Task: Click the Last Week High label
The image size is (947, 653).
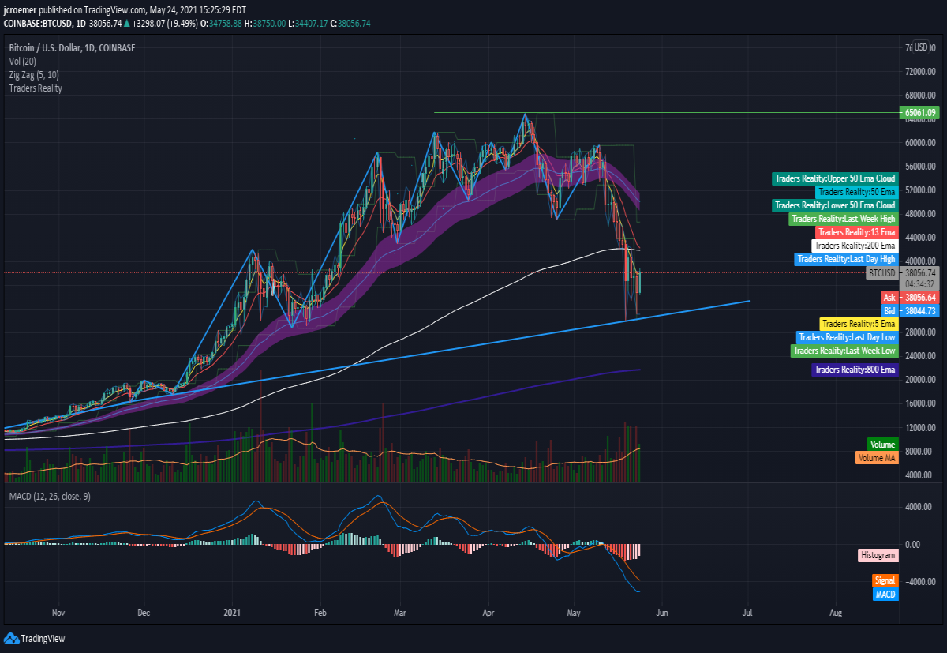Action: click(x=844, y=219)
